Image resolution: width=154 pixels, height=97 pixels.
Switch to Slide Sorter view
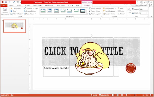[118, 95]
